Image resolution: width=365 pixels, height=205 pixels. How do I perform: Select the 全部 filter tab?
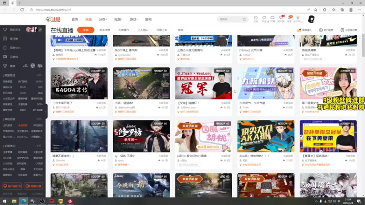[86, 30]
